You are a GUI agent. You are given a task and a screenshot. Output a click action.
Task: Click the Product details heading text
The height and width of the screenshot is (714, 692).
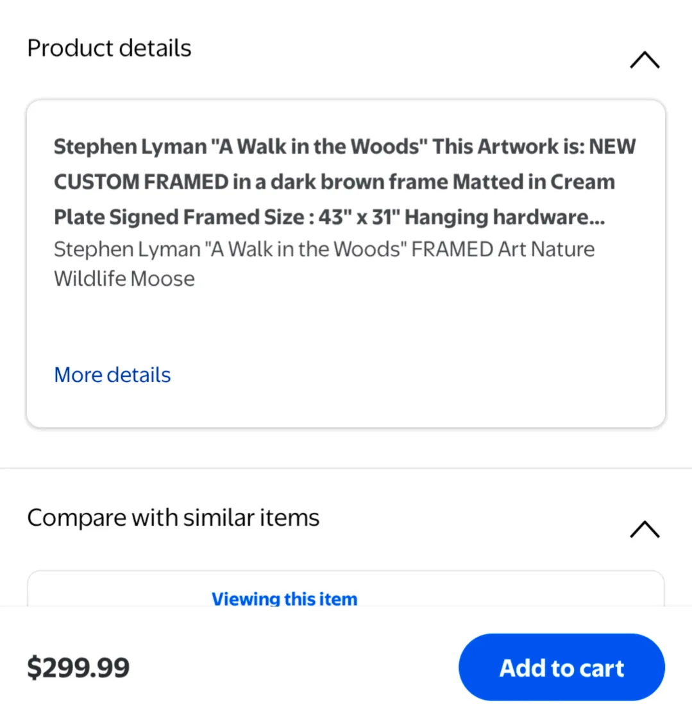tap(108, 48)
